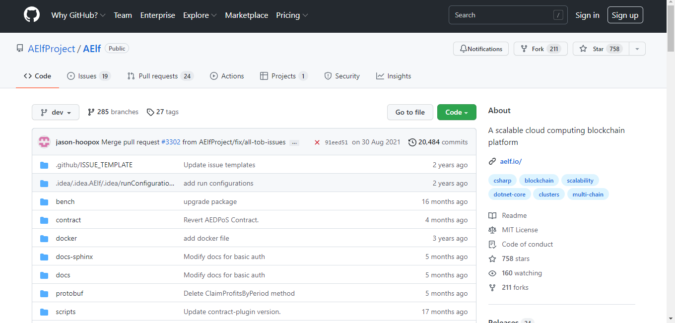
Task: Open the AElfProject owner link
Action: (x=52, y=49)
